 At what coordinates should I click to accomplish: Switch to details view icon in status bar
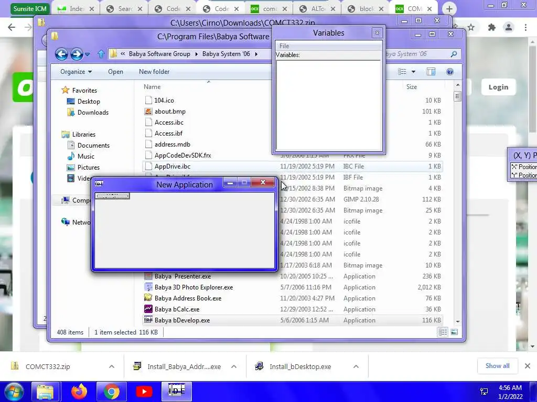443,332
